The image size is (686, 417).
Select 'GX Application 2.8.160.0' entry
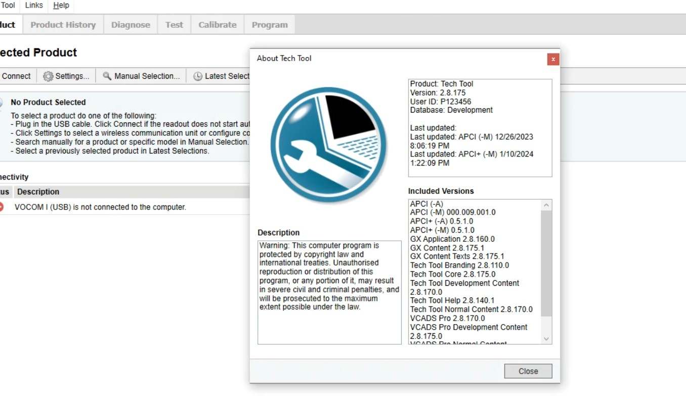(x=452, y=239)
